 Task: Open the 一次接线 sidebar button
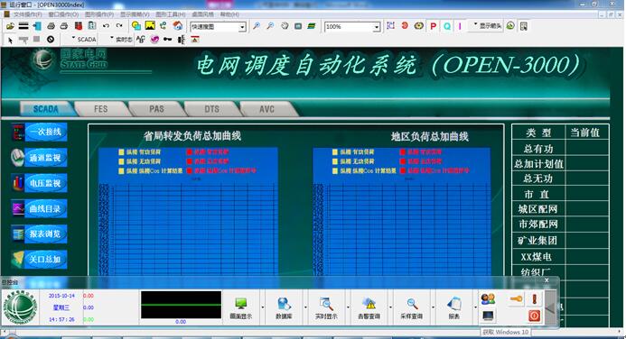point(46,132)
